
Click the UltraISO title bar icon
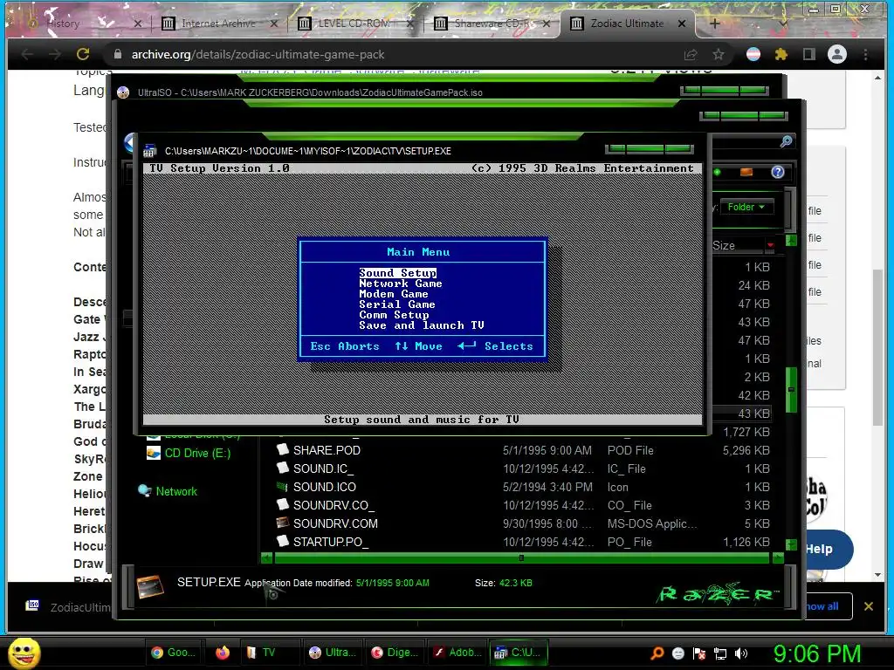(x=123, y=92)
